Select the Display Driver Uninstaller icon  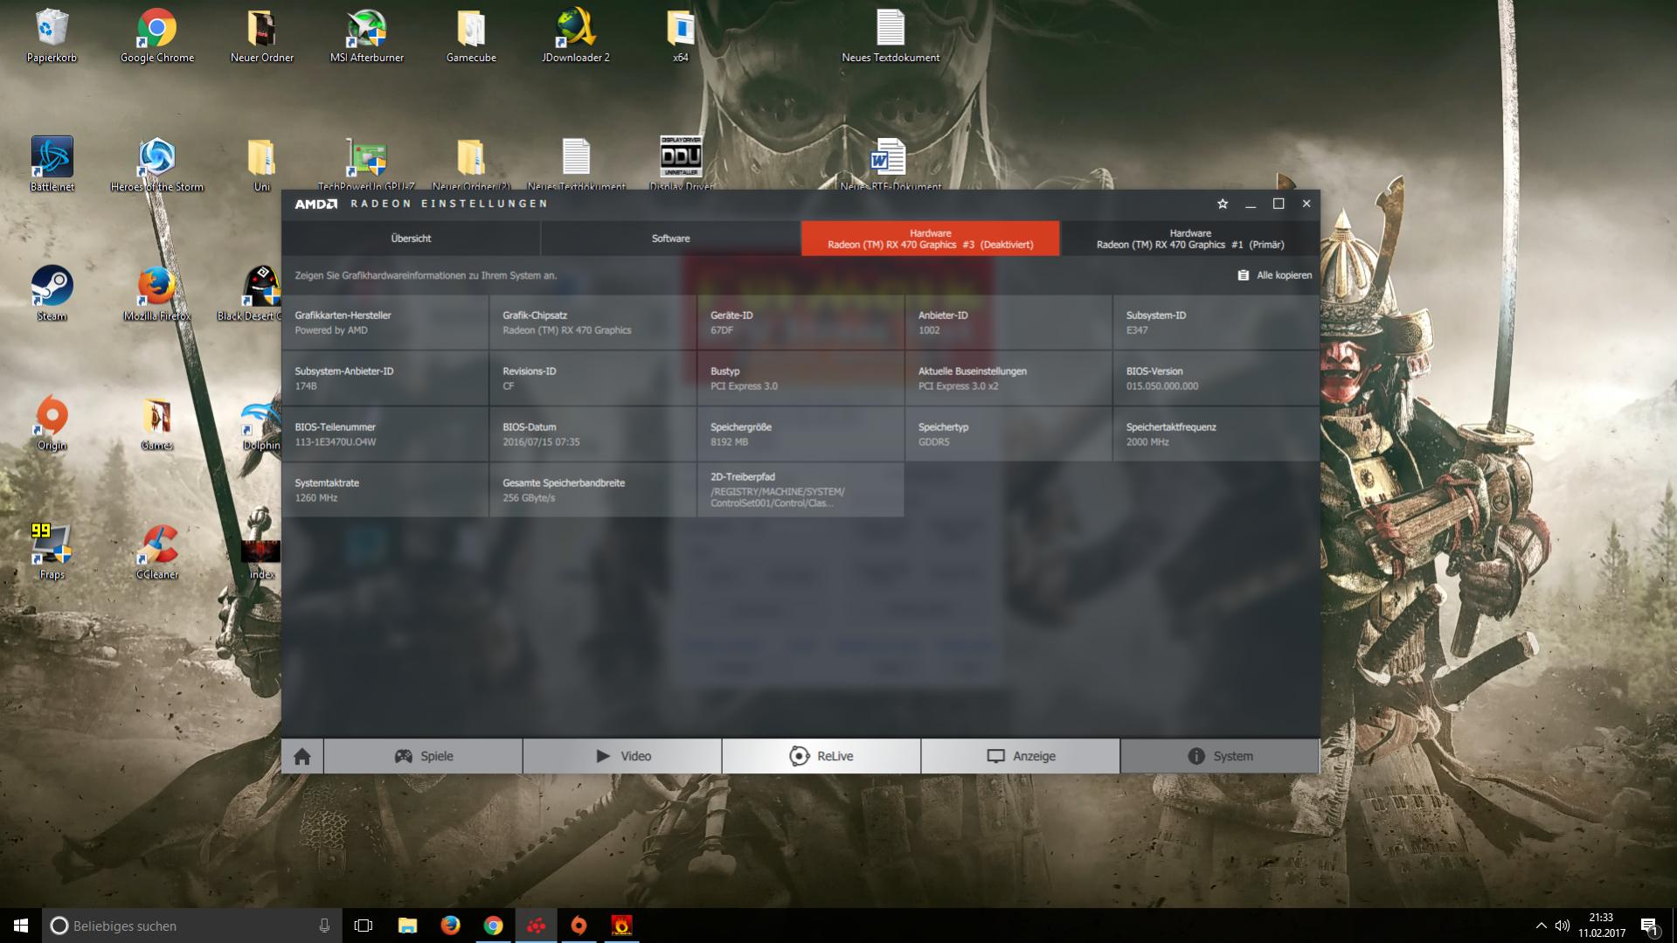[x=681, y=163]
